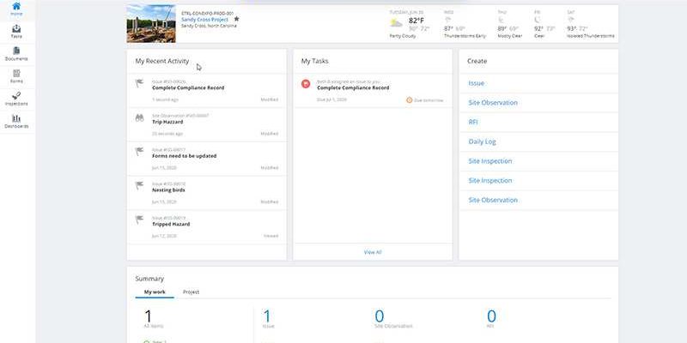The image size is (687, 343).
Task: Open the Sandy Cross Project link
Action: (x=206, y=19)
